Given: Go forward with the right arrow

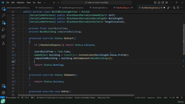Looking at the screenshot, I should [x=58, y=3].
